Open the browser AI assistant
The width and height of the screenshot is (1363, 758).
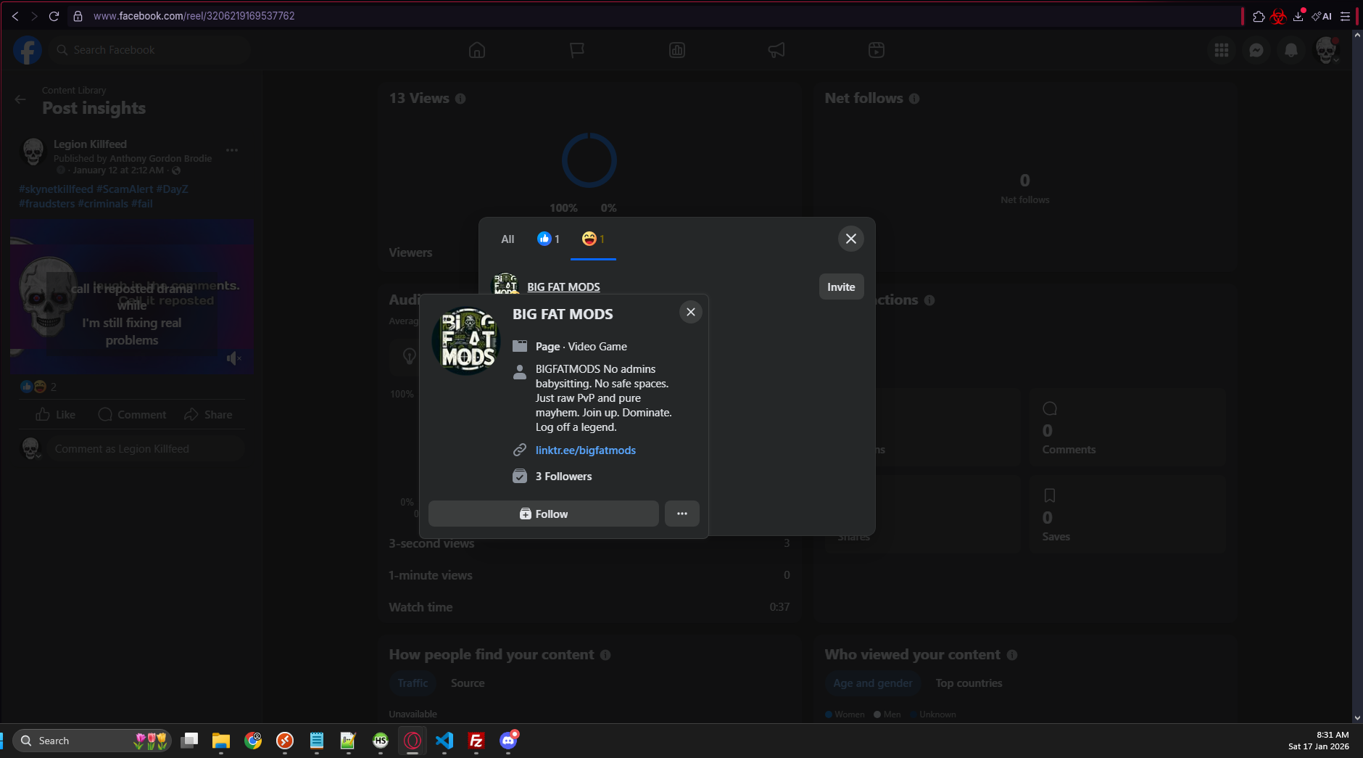(1322, 16)
